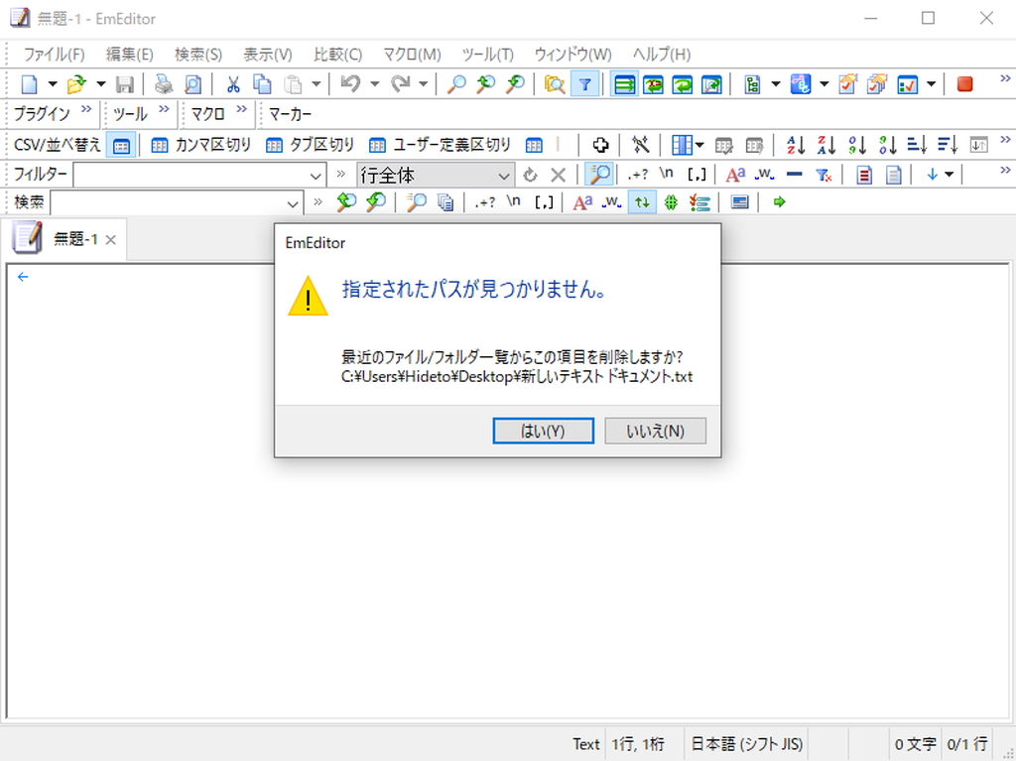
Task: Click the Find in Files icon
Action: point(555,84)
